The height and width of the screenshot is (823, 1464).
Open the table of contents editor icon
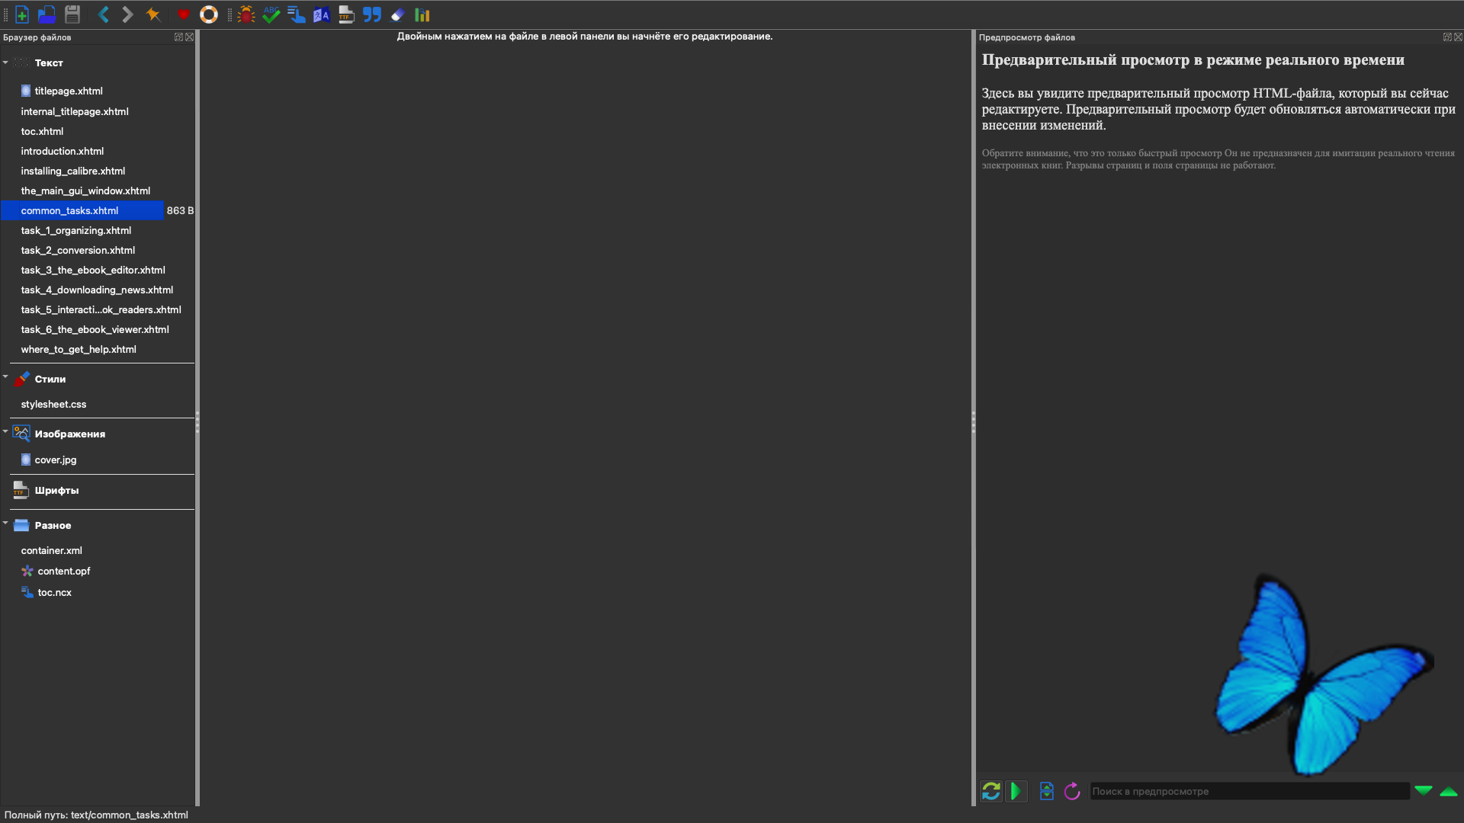point(296,14)
